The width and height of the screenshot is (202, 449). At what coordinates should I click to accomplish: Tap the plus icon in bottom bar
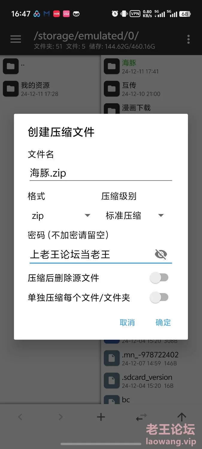pyautogui.click(x=101, y=417)
